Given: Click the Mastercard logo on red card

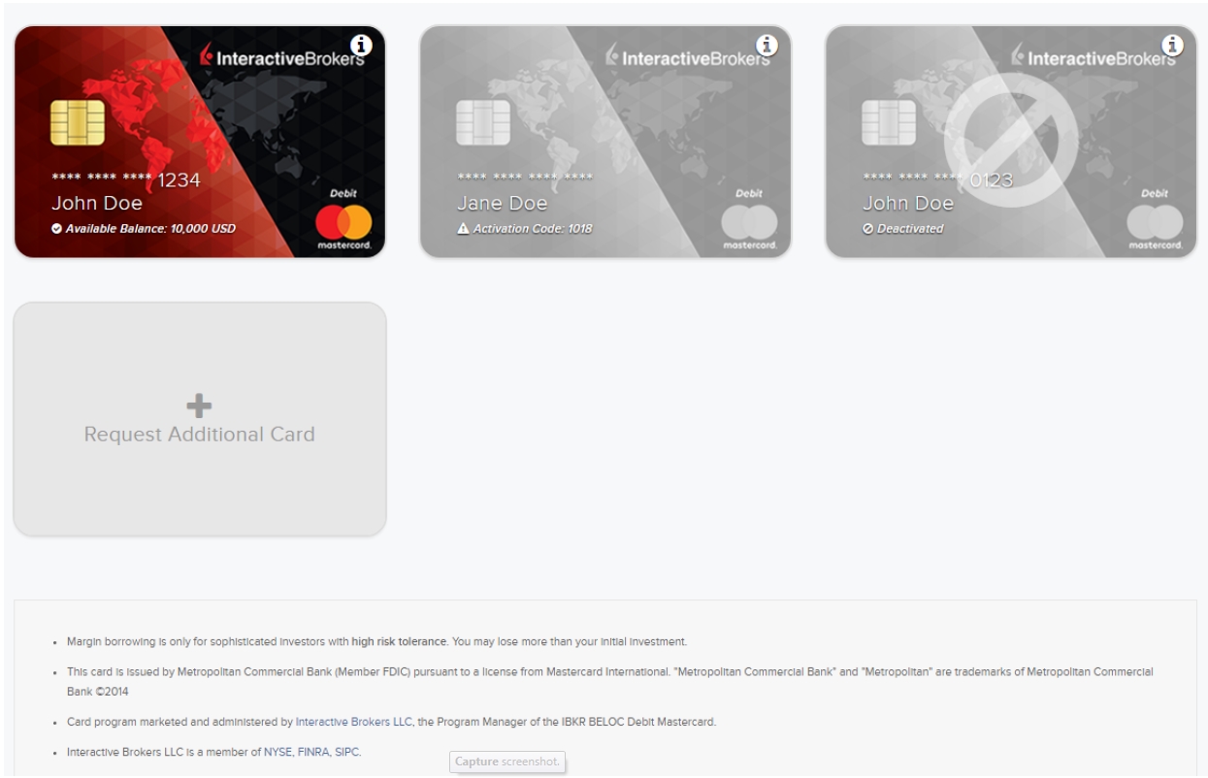Looking at the screenshot, I should (x=343, y=228).
